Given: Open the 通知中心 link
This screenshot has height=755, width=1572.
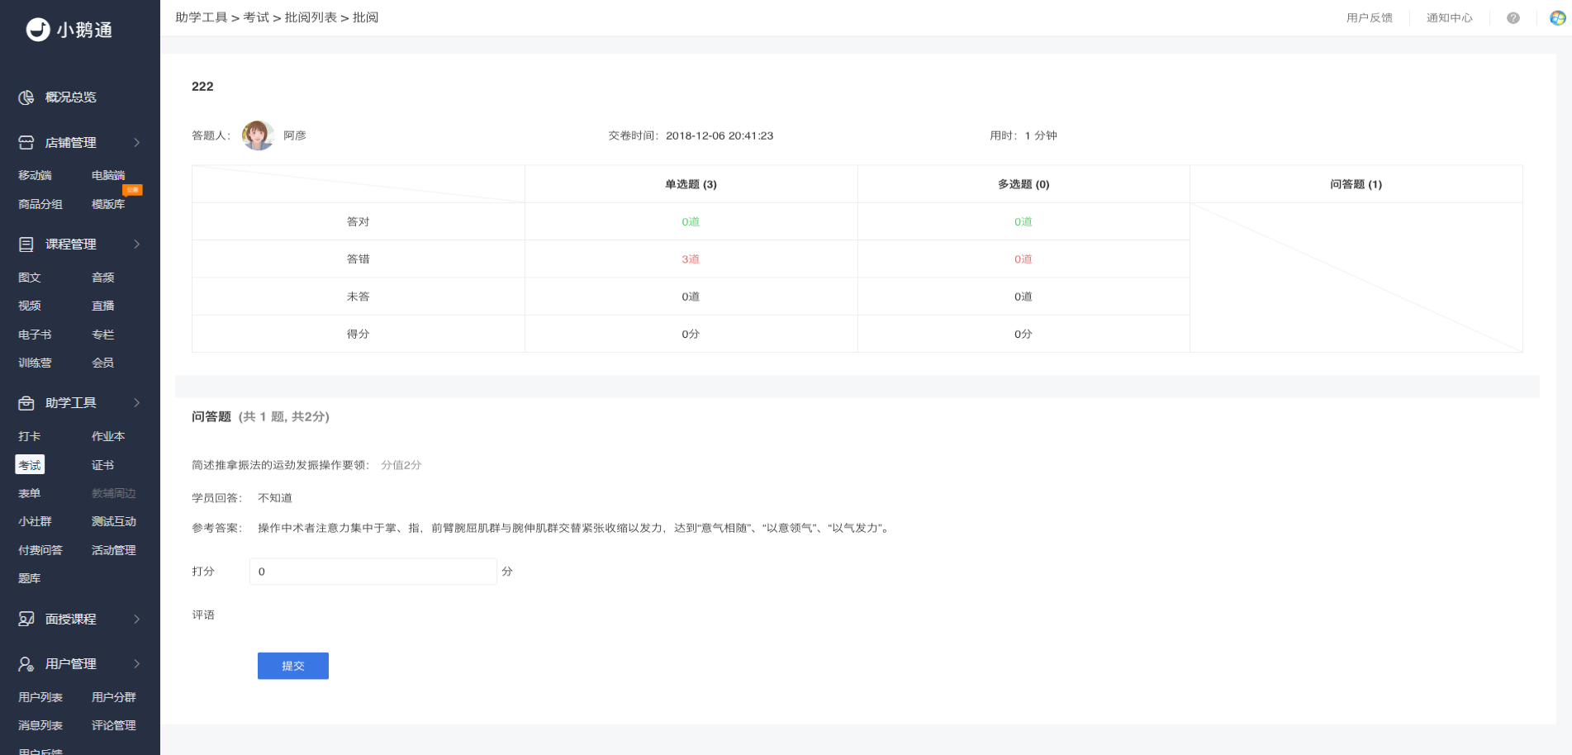Looking at the screenshot, I should (x=1450, y=18).
